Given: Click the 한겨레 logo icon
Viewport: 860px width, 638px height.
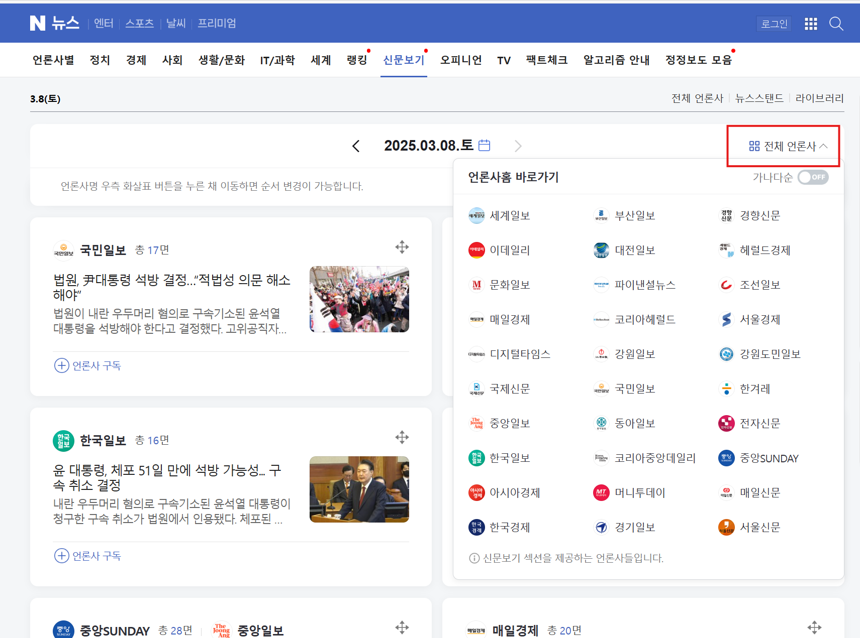Looking at the screenshot, I should pyautogui.click(x=726, y=389).
